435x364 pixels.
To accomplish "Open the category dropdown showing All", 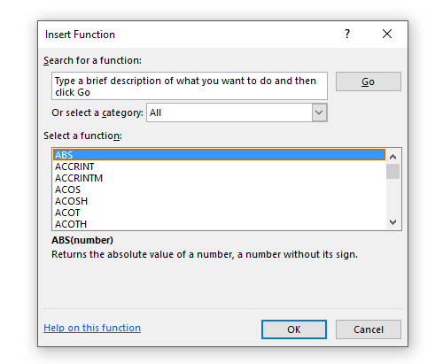I will [237, 112].
